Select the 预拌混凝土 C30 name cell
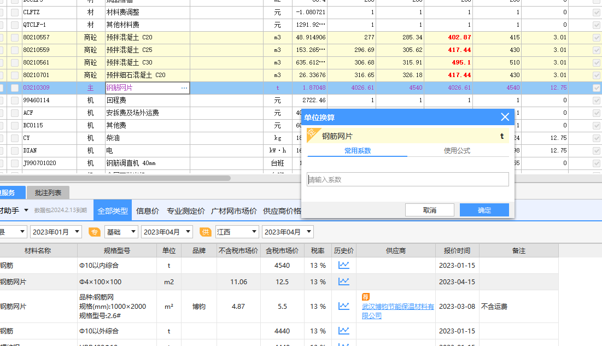 [148, 63]
